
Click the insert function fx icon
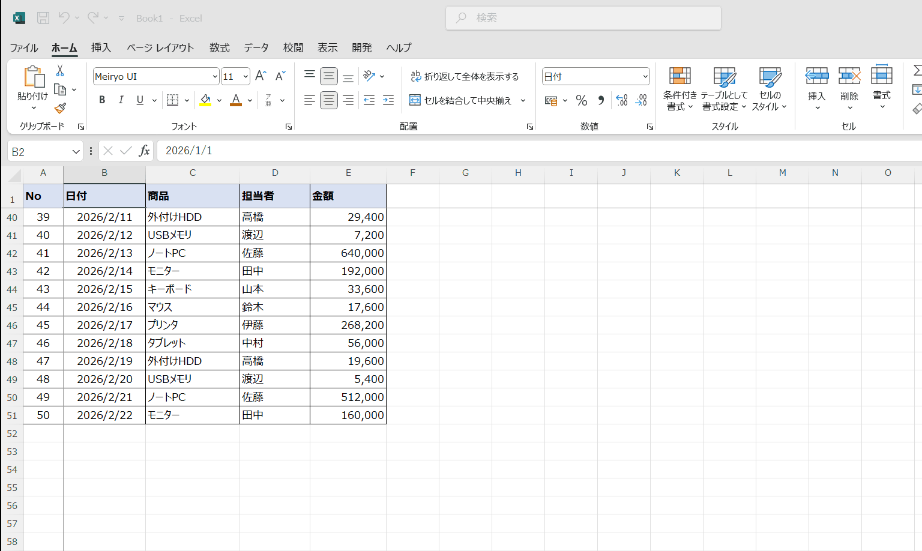pyautogui.click(x=144, y=151)
